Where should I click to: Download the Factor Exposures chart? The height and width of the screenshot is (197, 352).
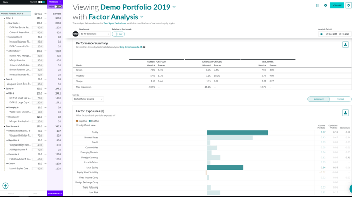pyautogui.click(x=345, y=112)
